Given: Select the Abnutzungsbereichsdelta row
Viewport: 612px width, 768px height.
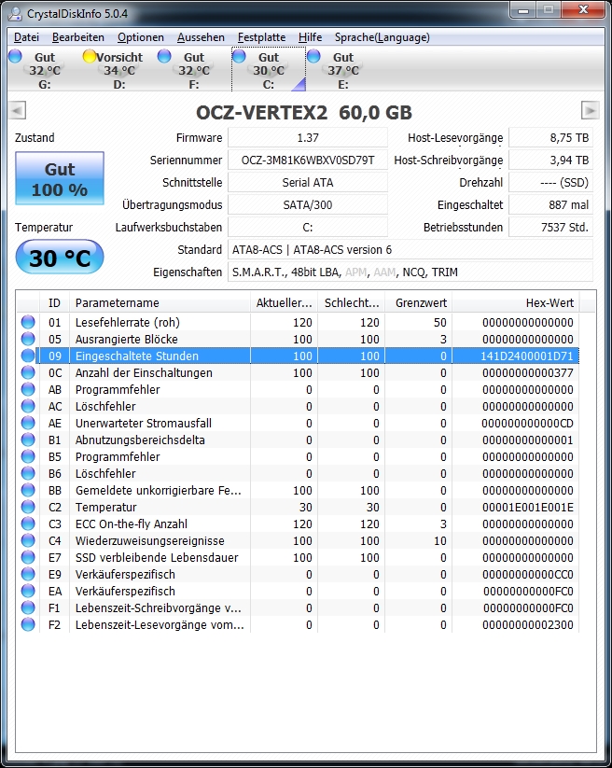Looking at the screenshot, I should (299, 440).
